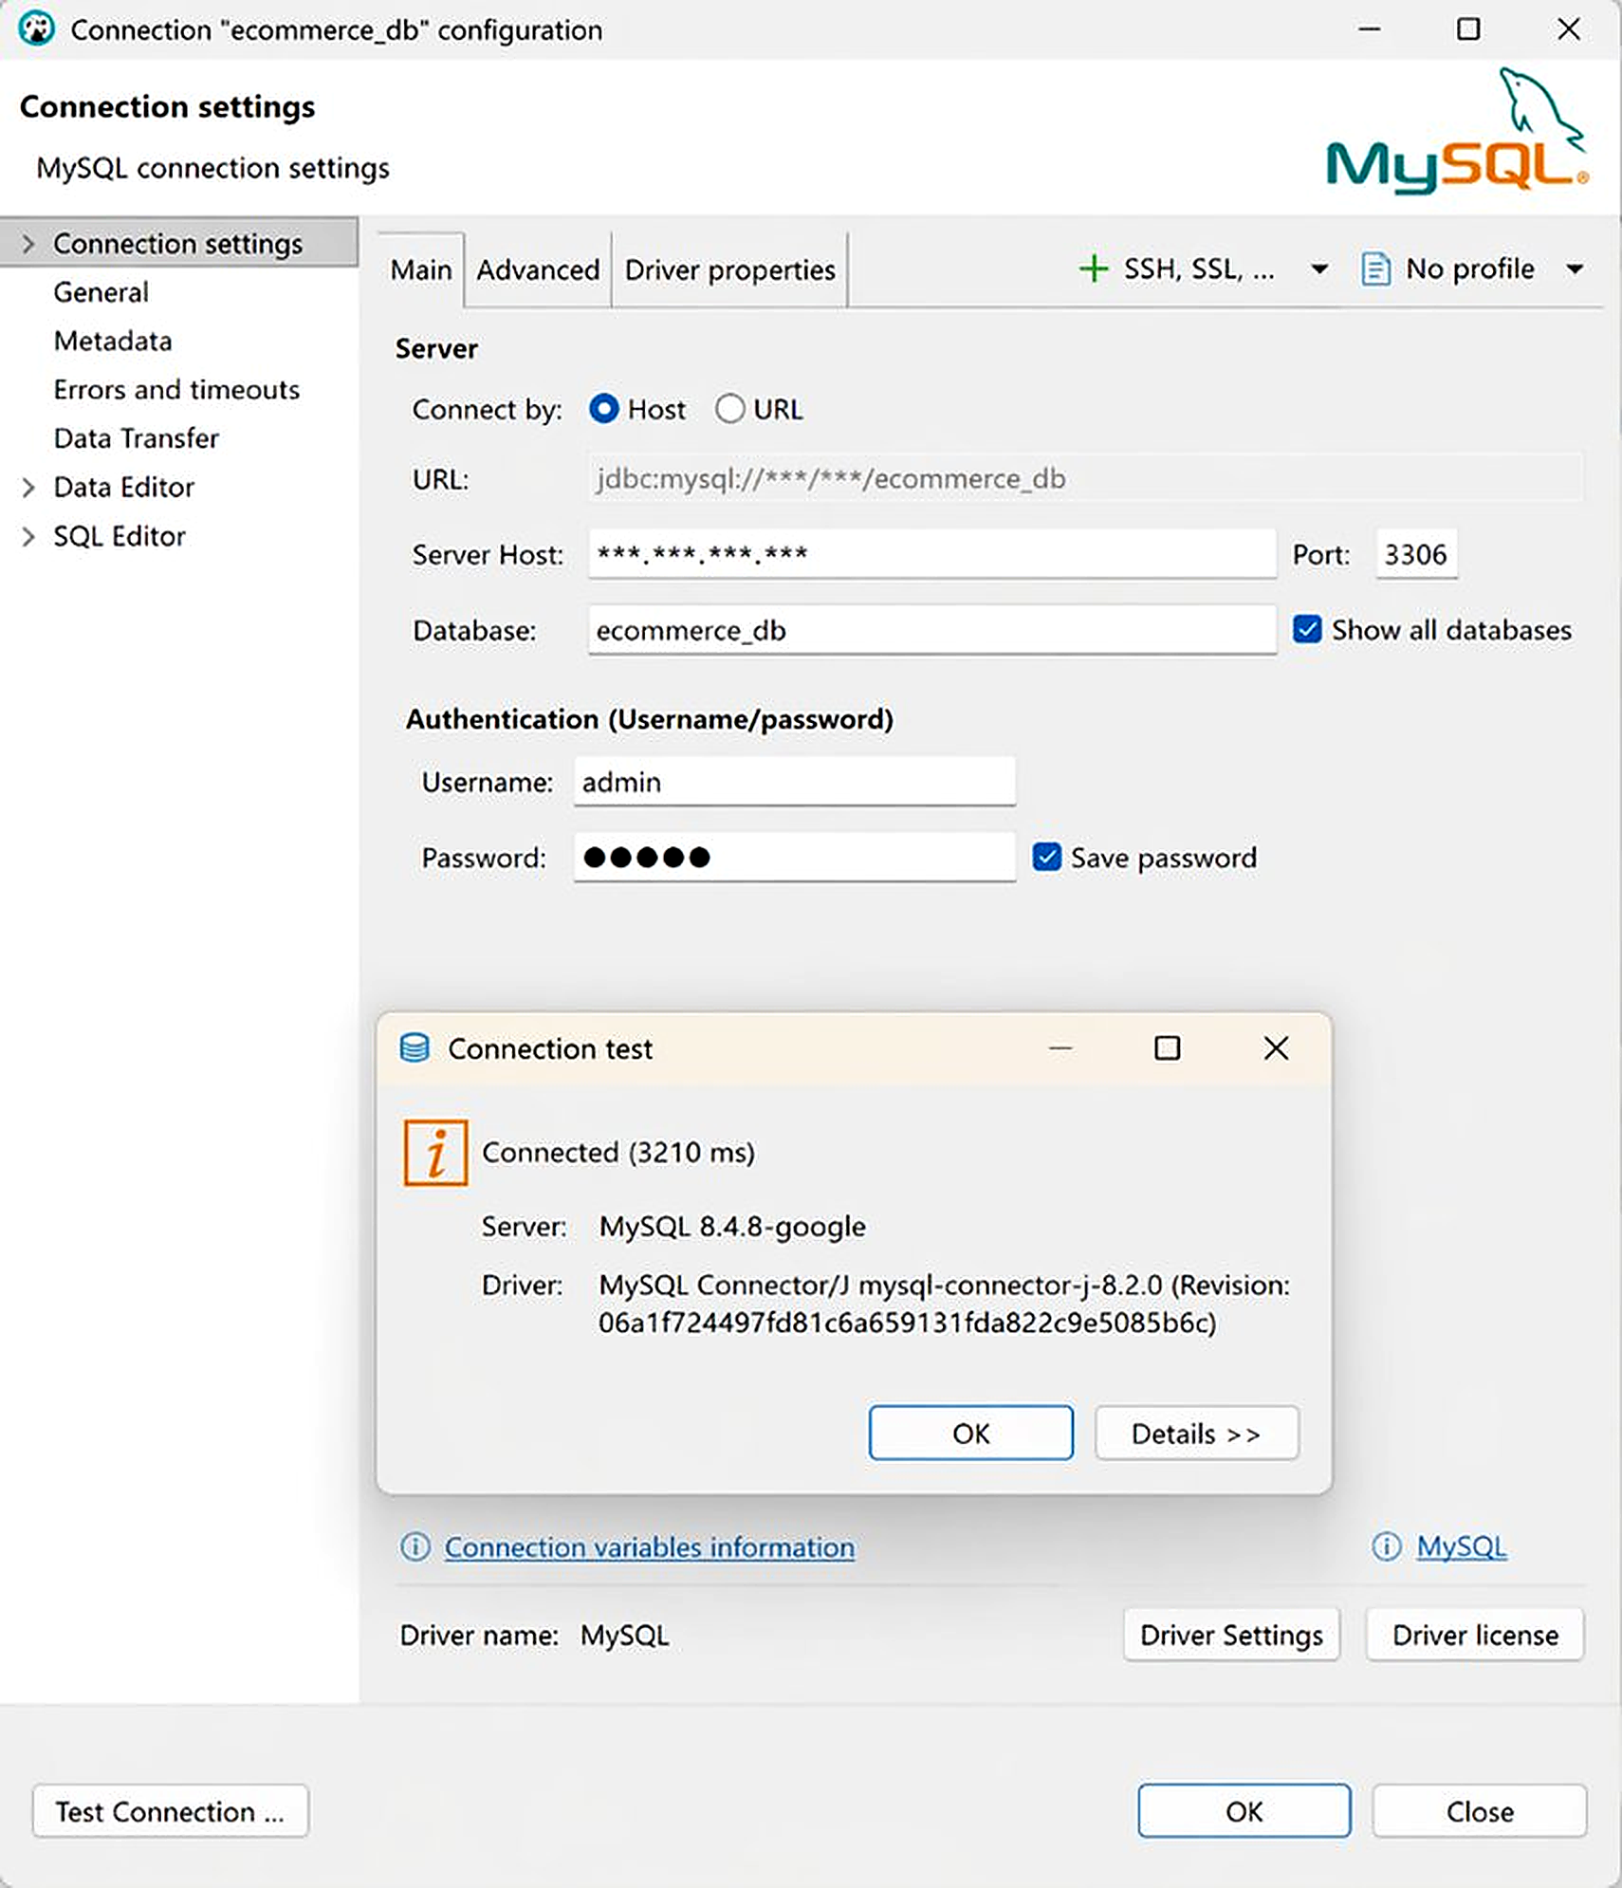Click info icon beside Connection variables information

415,1547
